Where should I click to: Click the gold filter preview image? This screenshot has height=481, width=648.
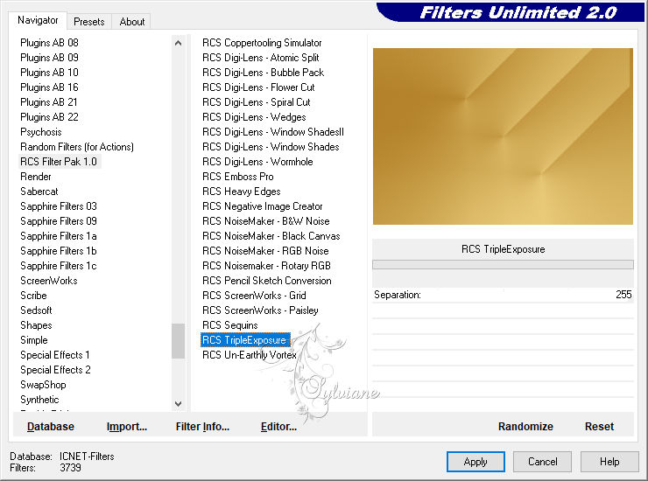(503, 136)
